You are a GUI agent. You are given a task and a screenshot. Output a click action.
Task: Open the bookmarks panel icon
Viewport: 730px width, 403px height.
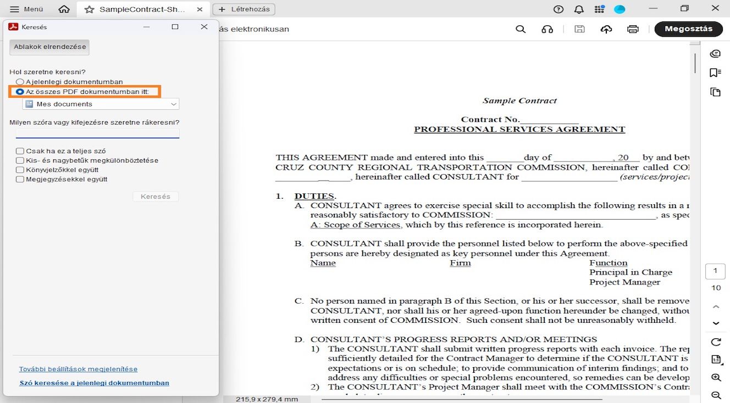coord(715,72)
